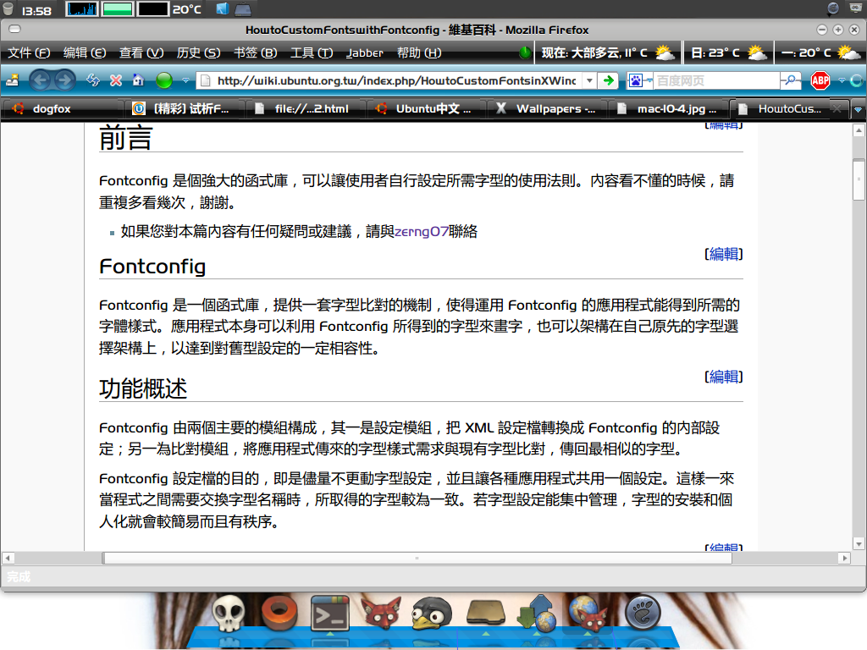Open dropdown arrow beside the green ball
Viewport: 867px width, 650px height.
pos(185,80)
